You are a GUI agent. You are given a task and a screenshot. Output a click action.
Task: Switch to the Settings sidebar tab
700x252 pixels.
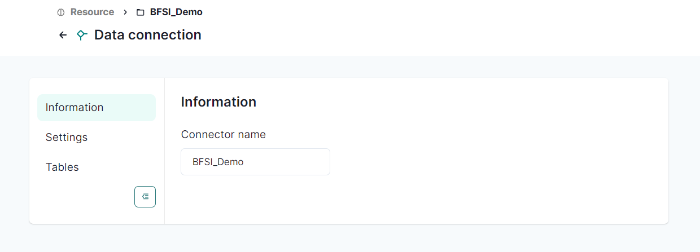(x=67, y=138)
